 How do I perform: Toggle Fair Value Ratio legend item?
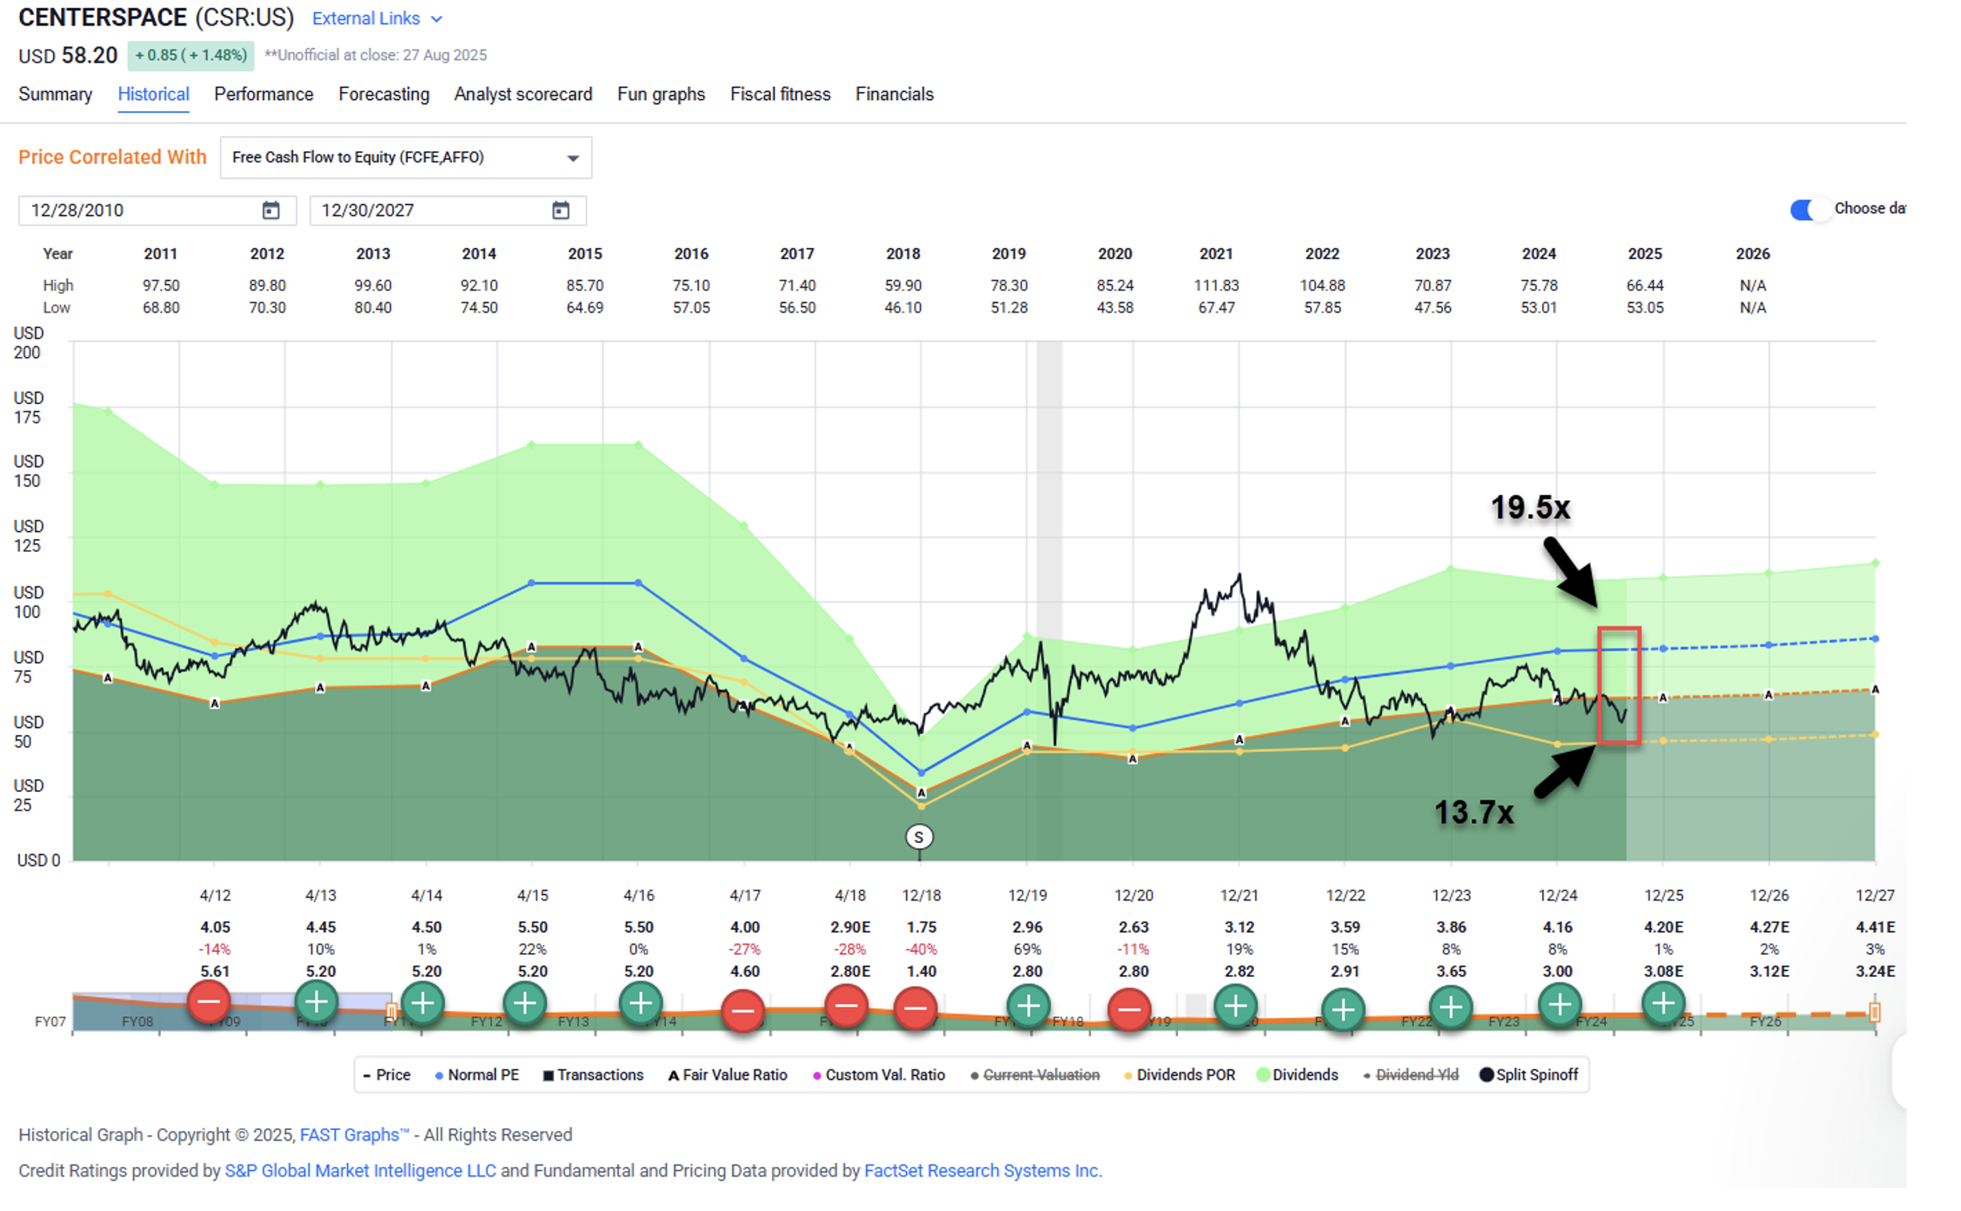click(x=728, y=1076)
